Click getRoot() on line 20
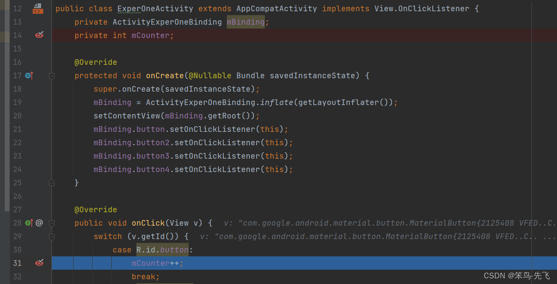 (229, 116)
